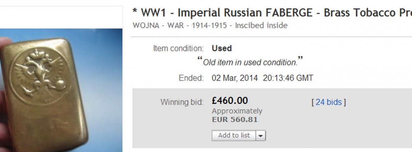The image size is (412, 152).
Task: Open the 24 bids link
Action: coord(329,102)
